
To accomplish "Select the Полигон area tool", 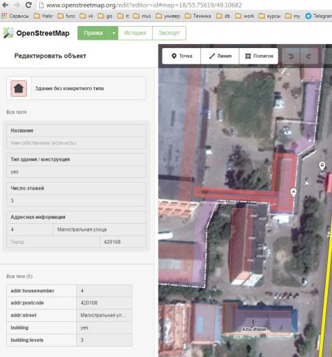I will click(259, 56).
